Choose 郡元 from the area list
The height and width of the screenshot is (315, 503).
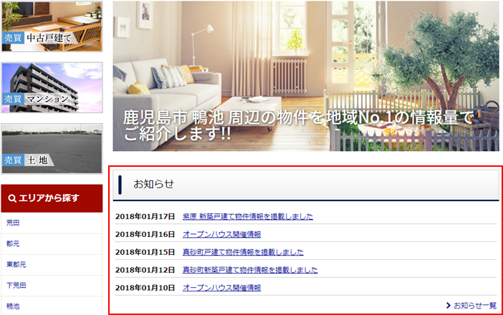pyautogui.click(x=13, y=243)
